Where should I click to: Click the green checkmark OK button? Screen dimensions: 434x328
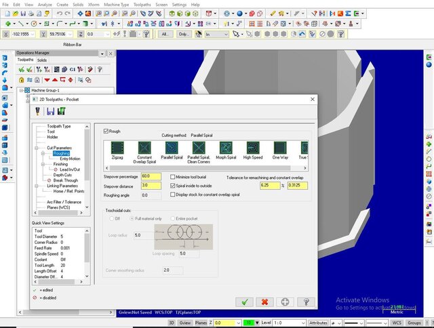point(244,302)
